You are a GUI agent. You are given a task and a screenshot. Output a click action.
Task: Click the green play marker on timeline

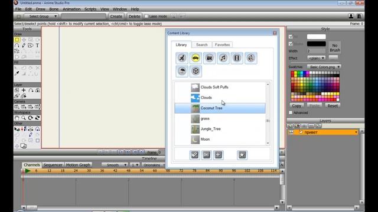[x=28, y=171]
